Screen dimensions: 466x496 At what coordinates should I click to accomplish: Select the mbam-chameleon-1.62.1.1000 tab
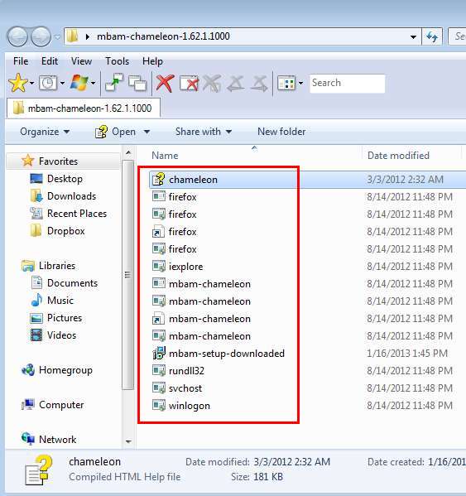coord(84,108)
